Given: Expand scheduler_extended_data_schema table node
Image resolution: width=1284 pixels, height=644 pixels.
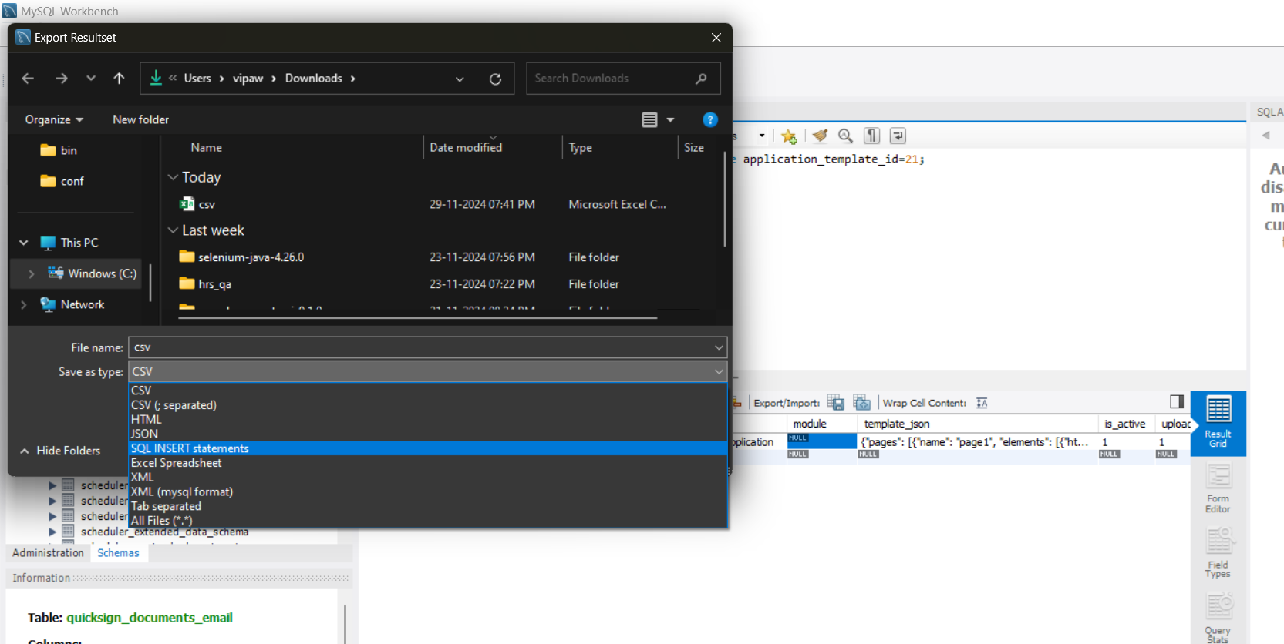Looking at the screenshot, I should pyautogui.click(x=52, y=532).
